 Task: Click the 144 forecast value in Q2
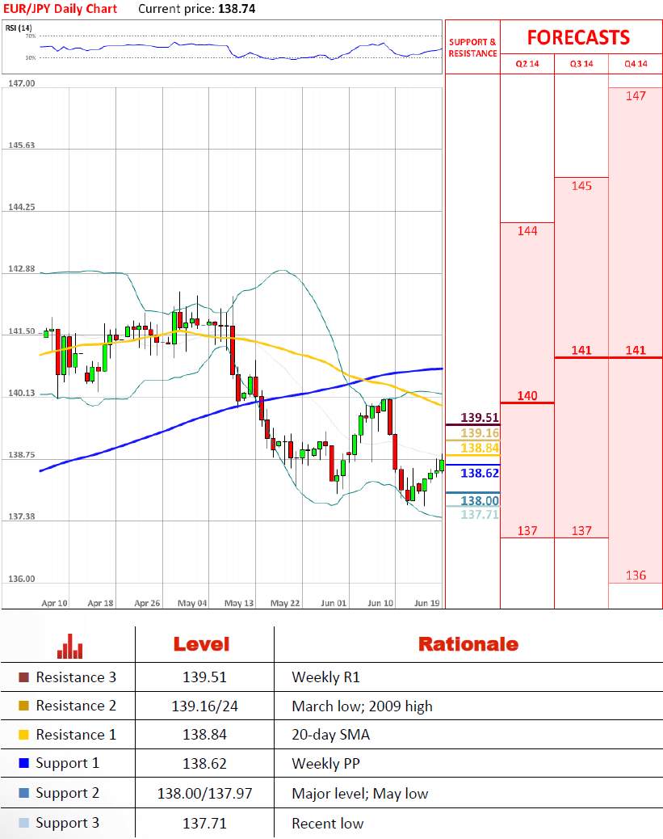(527, 231)
